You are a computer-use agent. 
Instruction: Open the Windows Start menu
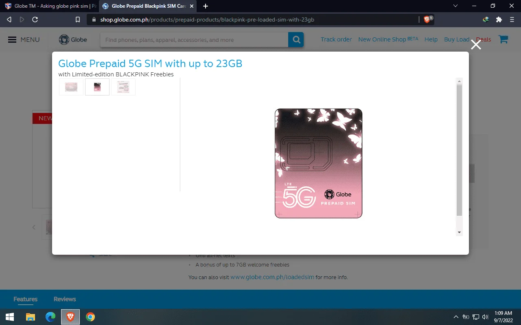[10, 317]
